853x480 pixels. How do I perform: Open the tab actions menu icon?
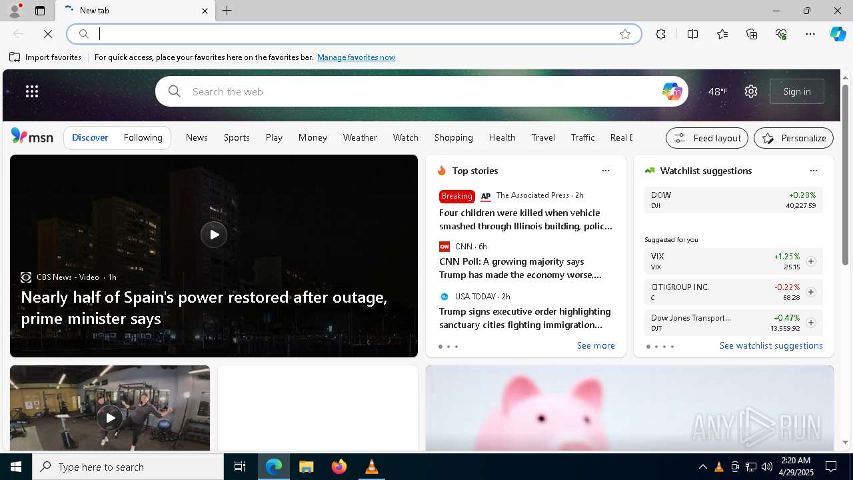pos(40,11)
